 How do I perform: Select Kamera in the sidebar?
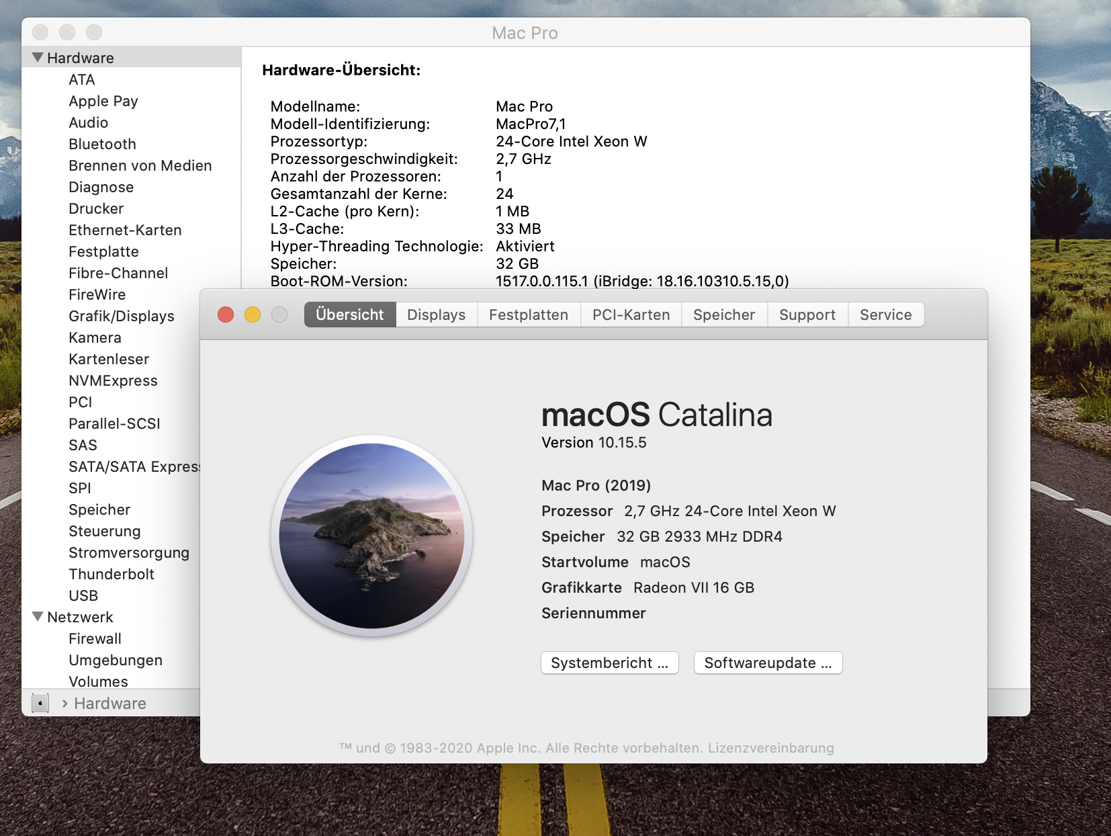[95, 337]
